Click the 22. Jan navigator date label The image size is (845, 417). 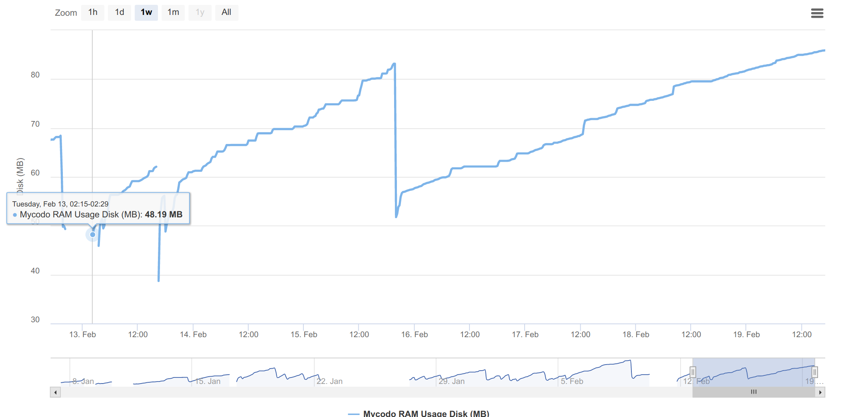point(330,381)
